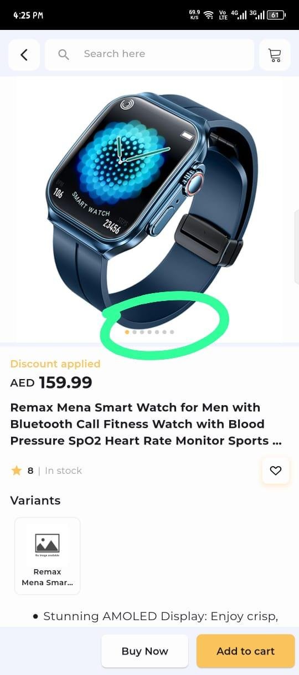
Task: Open the side drawer handle on right edge
Action: 296,247
